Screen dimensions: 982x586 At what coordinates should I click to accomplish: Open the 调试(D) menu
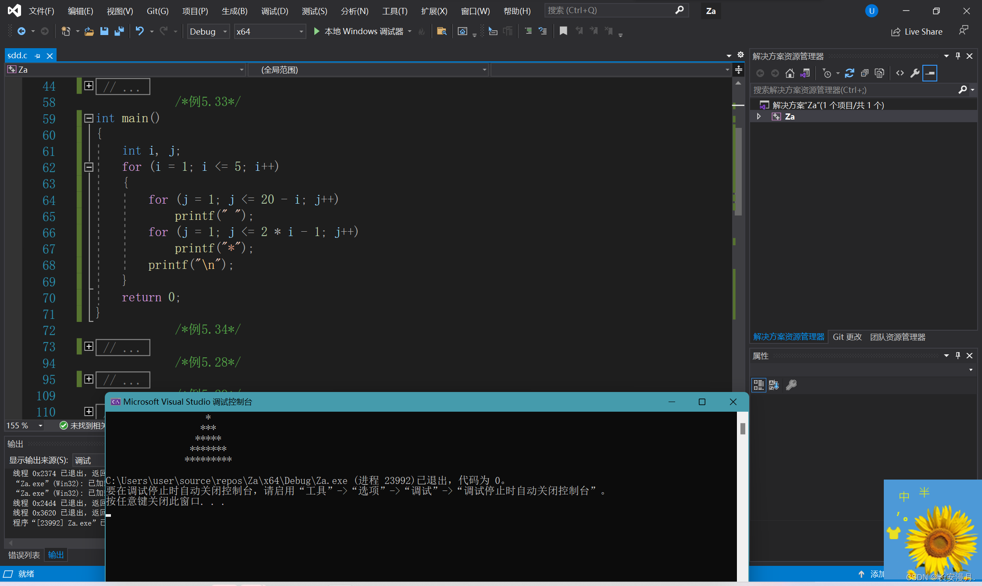point(274,11)
